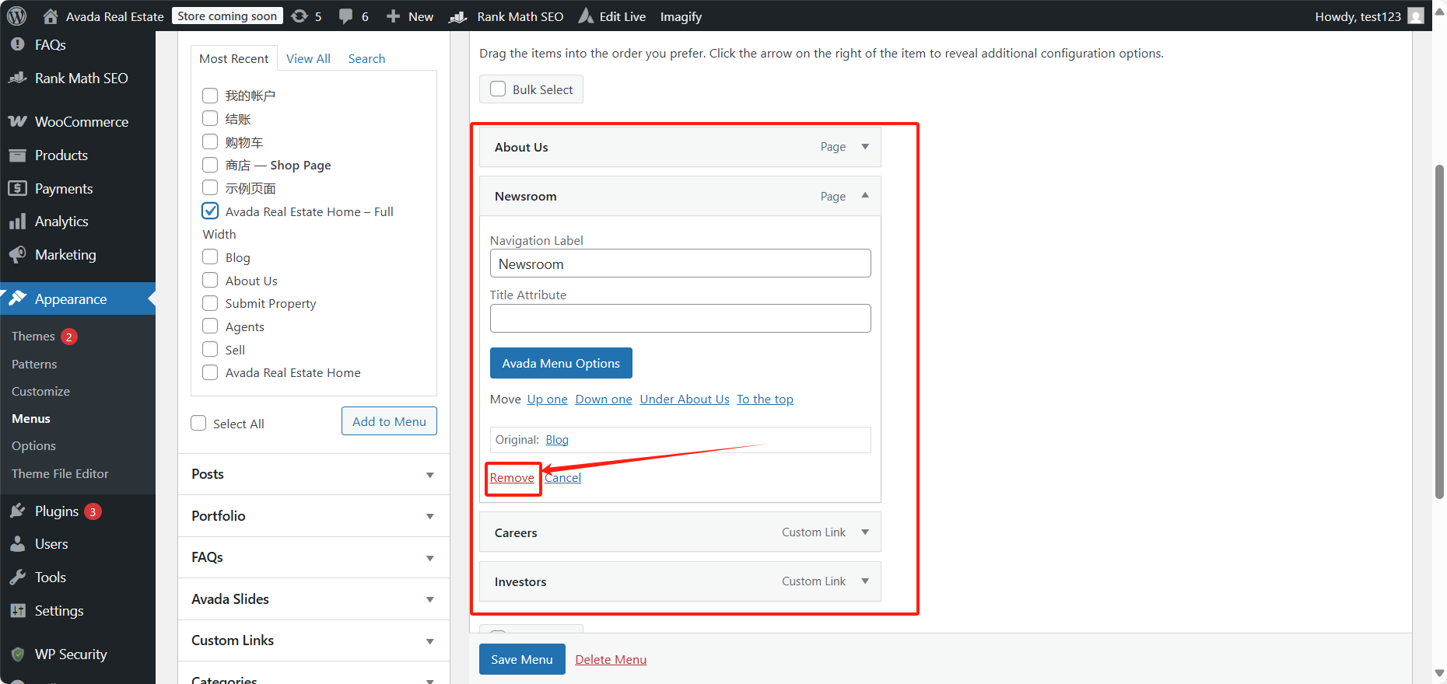Click the Title Attribute input field

coord(680,319)
